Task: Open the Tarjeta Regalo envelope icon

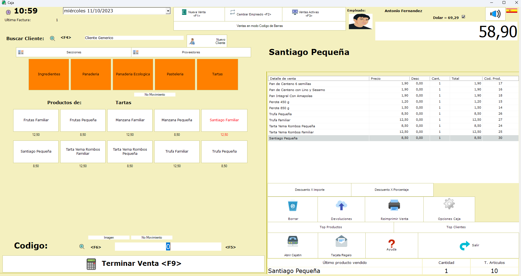Action: (341, 241)
